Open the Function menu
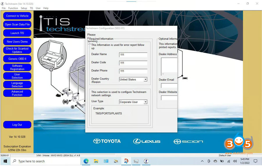The width and height of the screenshot is (262, 166). pyautogui.click(x=13, y=8)
